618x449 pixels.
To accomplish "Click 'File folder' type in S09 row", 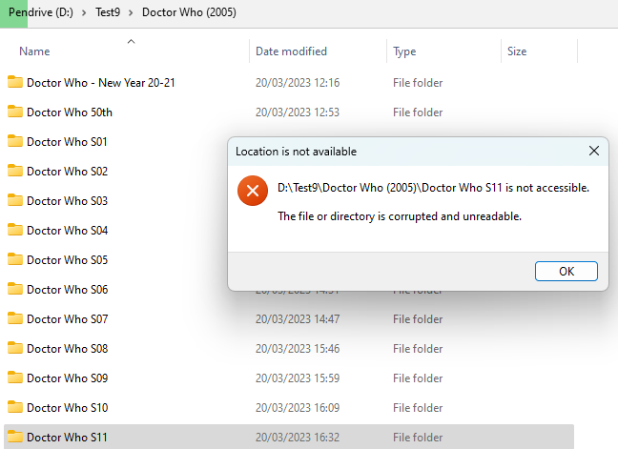I will [x=418, y=378].
